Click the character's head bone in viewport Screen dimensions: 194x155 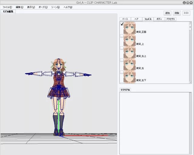coord(59,63)
